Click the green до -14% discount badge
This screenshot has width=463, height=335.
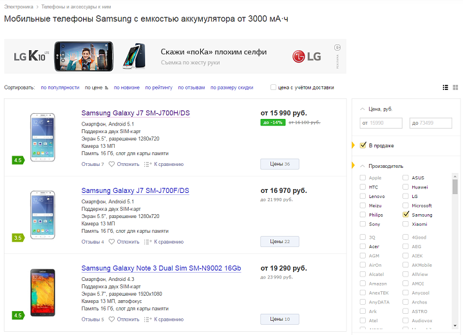click(273, 122)
